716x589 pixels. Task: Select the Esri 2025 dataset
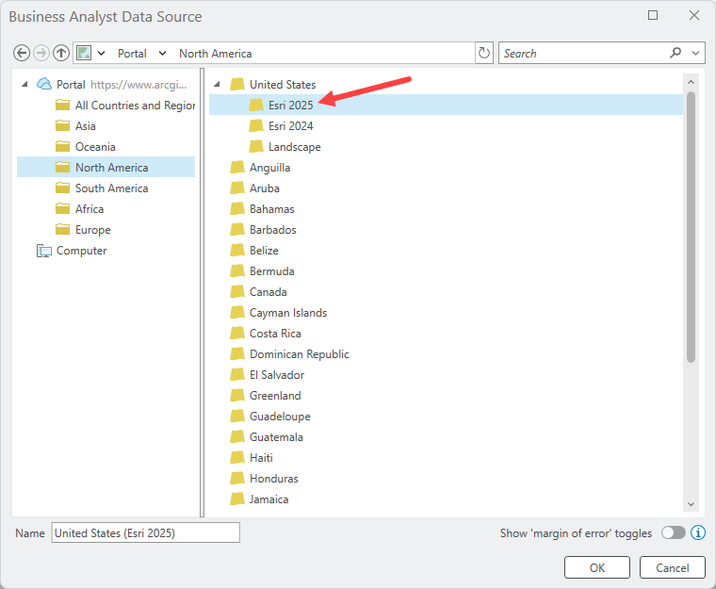tap(446, 105)
